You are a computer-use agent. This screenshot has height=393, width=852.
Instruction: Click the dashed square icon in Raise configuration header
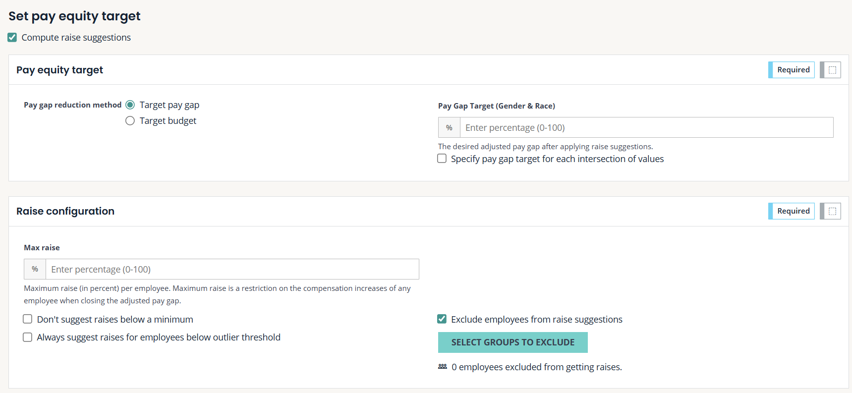tap(832, 211)
